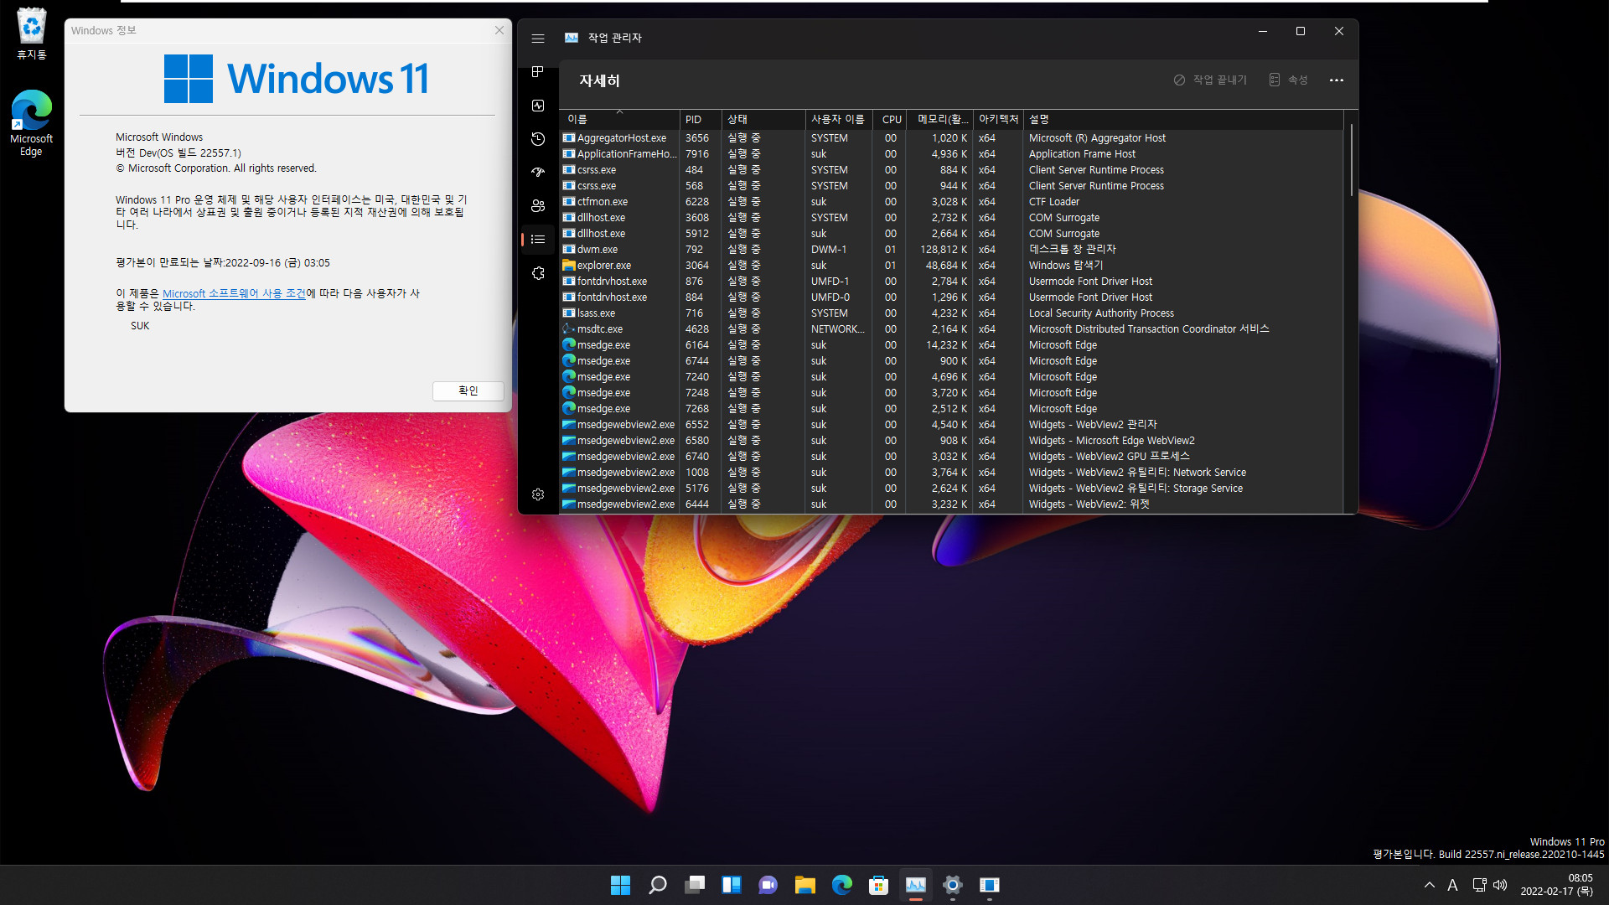The width and height of the screenshot is (1609, 905).
Task: Open network status tray icon
Action: [1480, 885]
